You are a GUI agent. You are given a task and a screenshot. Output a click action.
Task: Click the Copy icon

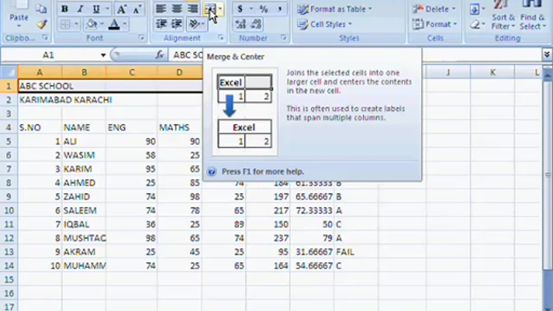pos(41,8)
